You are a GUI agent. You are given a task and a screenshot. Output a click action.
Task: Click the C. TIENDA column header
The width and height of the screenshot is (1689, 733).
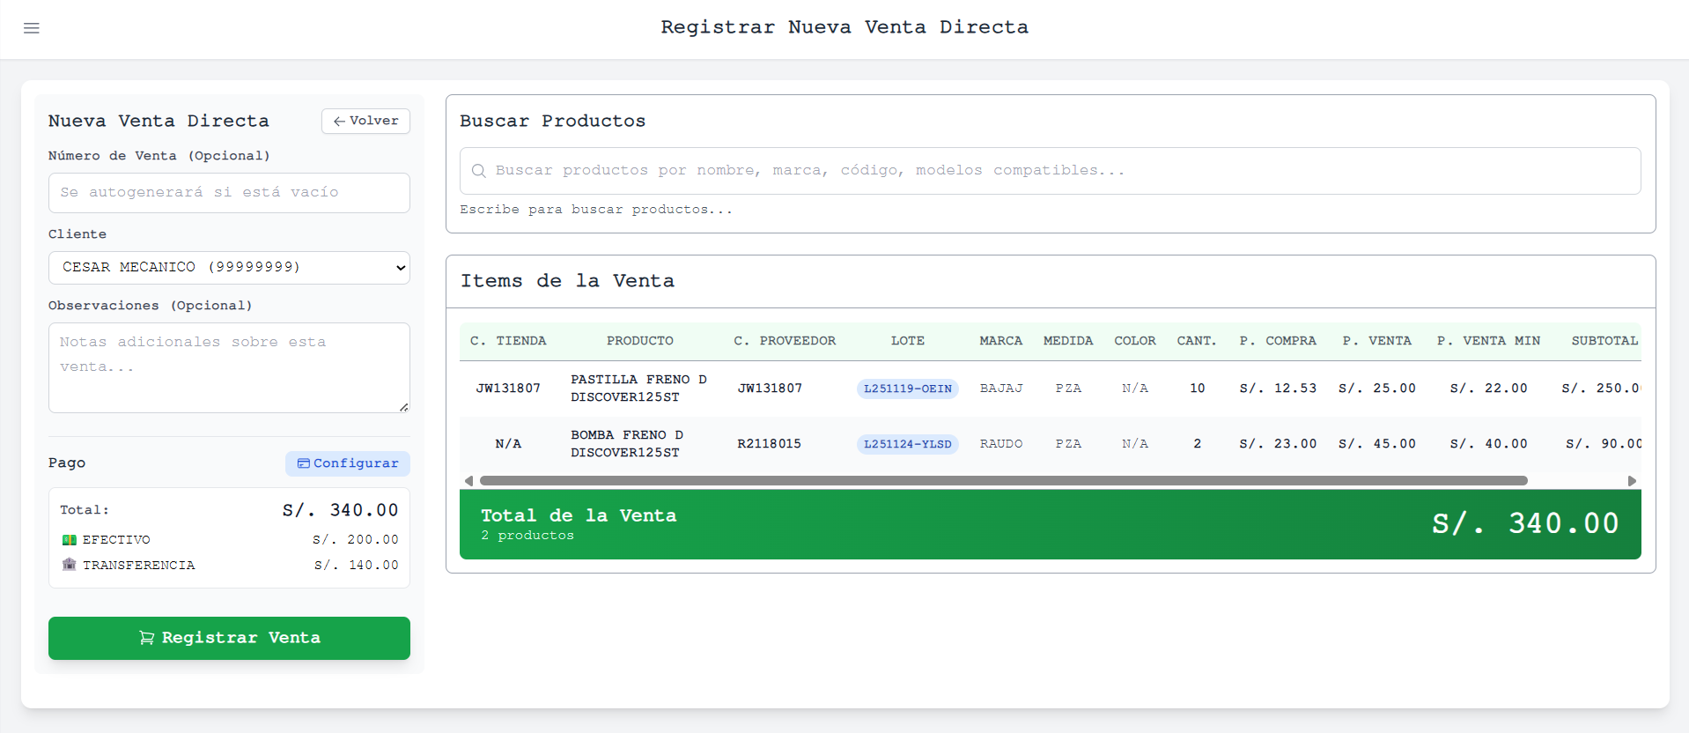508,341
